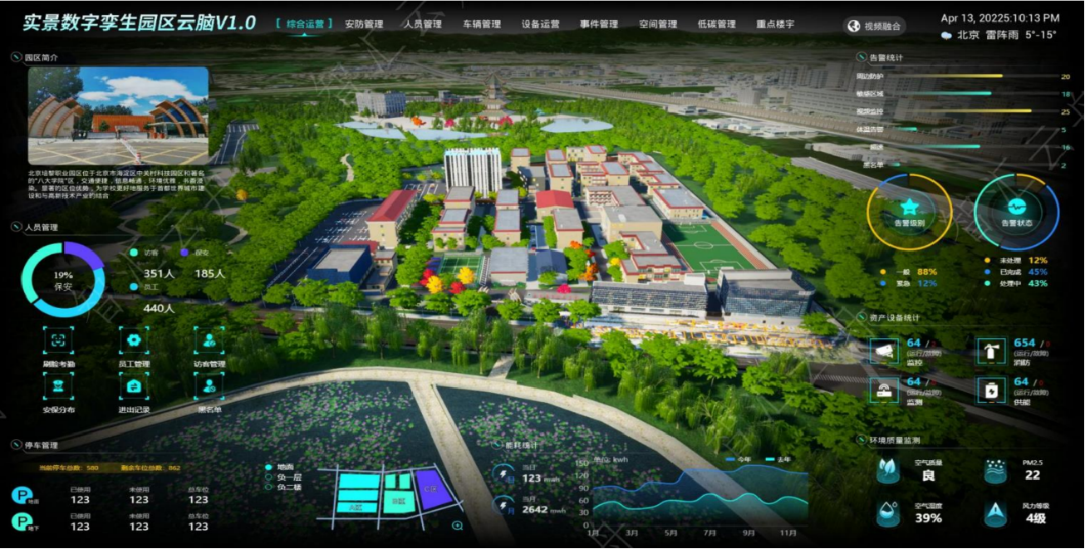Select the 地面 parking level radio button

[268, 468]
